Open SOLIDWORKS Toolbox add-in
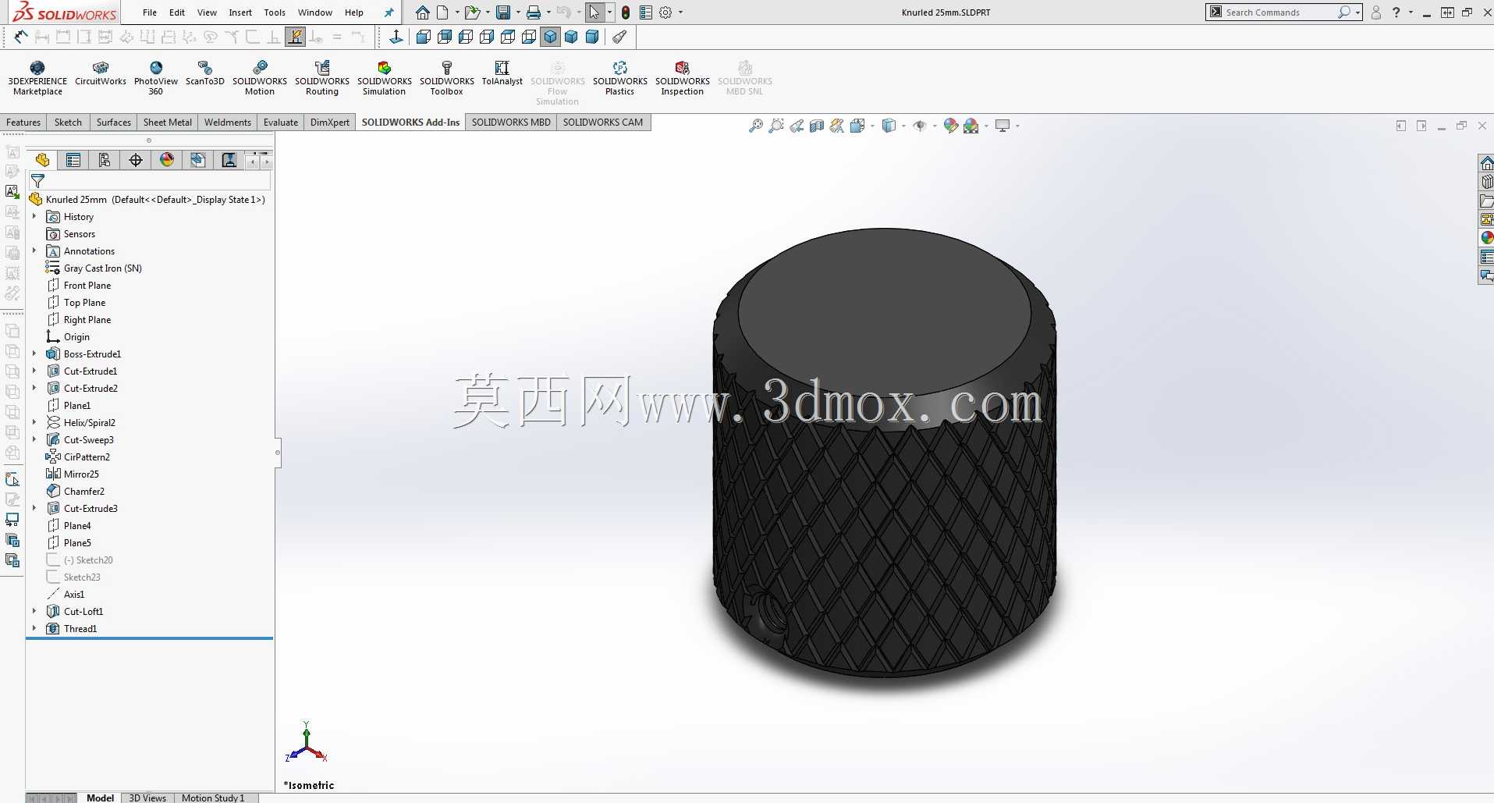1494x803 pixels. pos(447,78)
